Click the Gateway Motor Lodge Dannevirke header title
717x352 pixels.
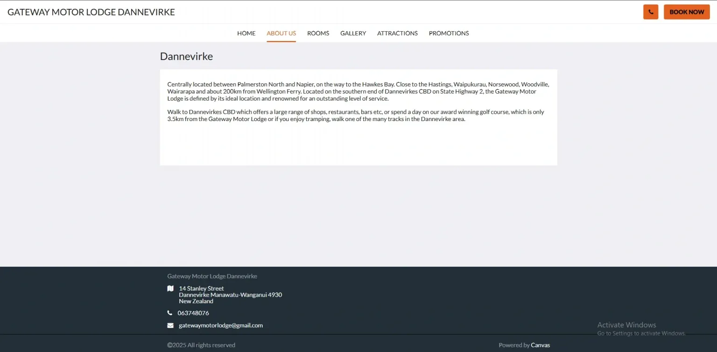(91, 12)
